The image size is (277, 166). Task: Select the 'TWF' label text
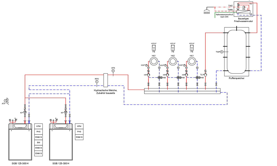click(x=218, y=52)
